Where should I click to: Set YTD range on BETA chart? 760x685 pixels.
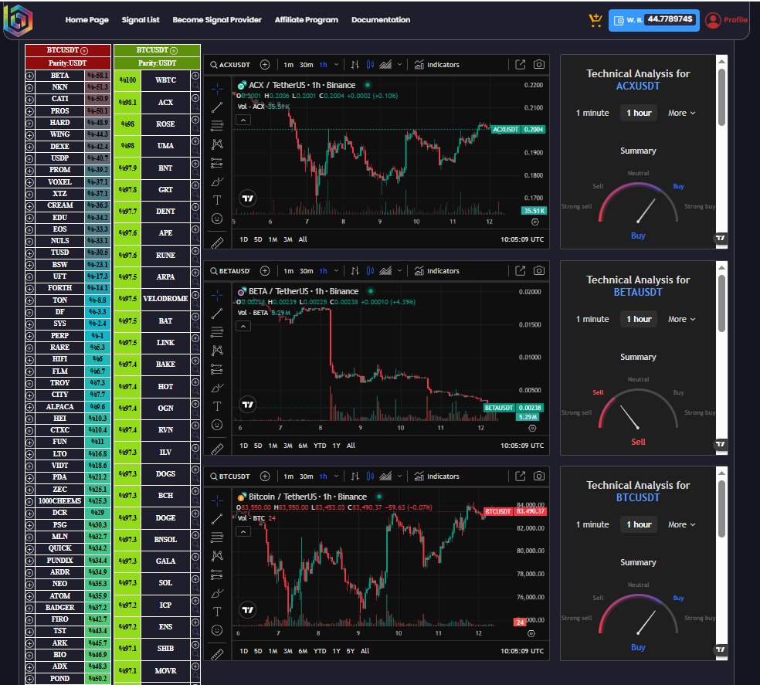click(320, 446)
